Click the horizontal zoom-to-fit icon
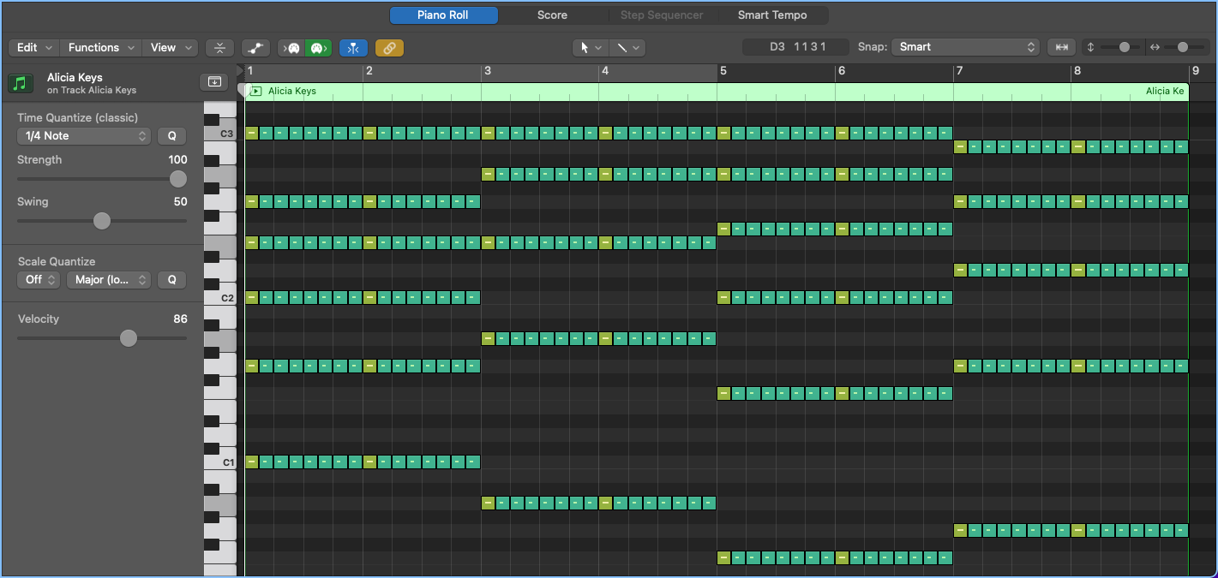This screenshot has width=1218, height=578. point(1061,47)
